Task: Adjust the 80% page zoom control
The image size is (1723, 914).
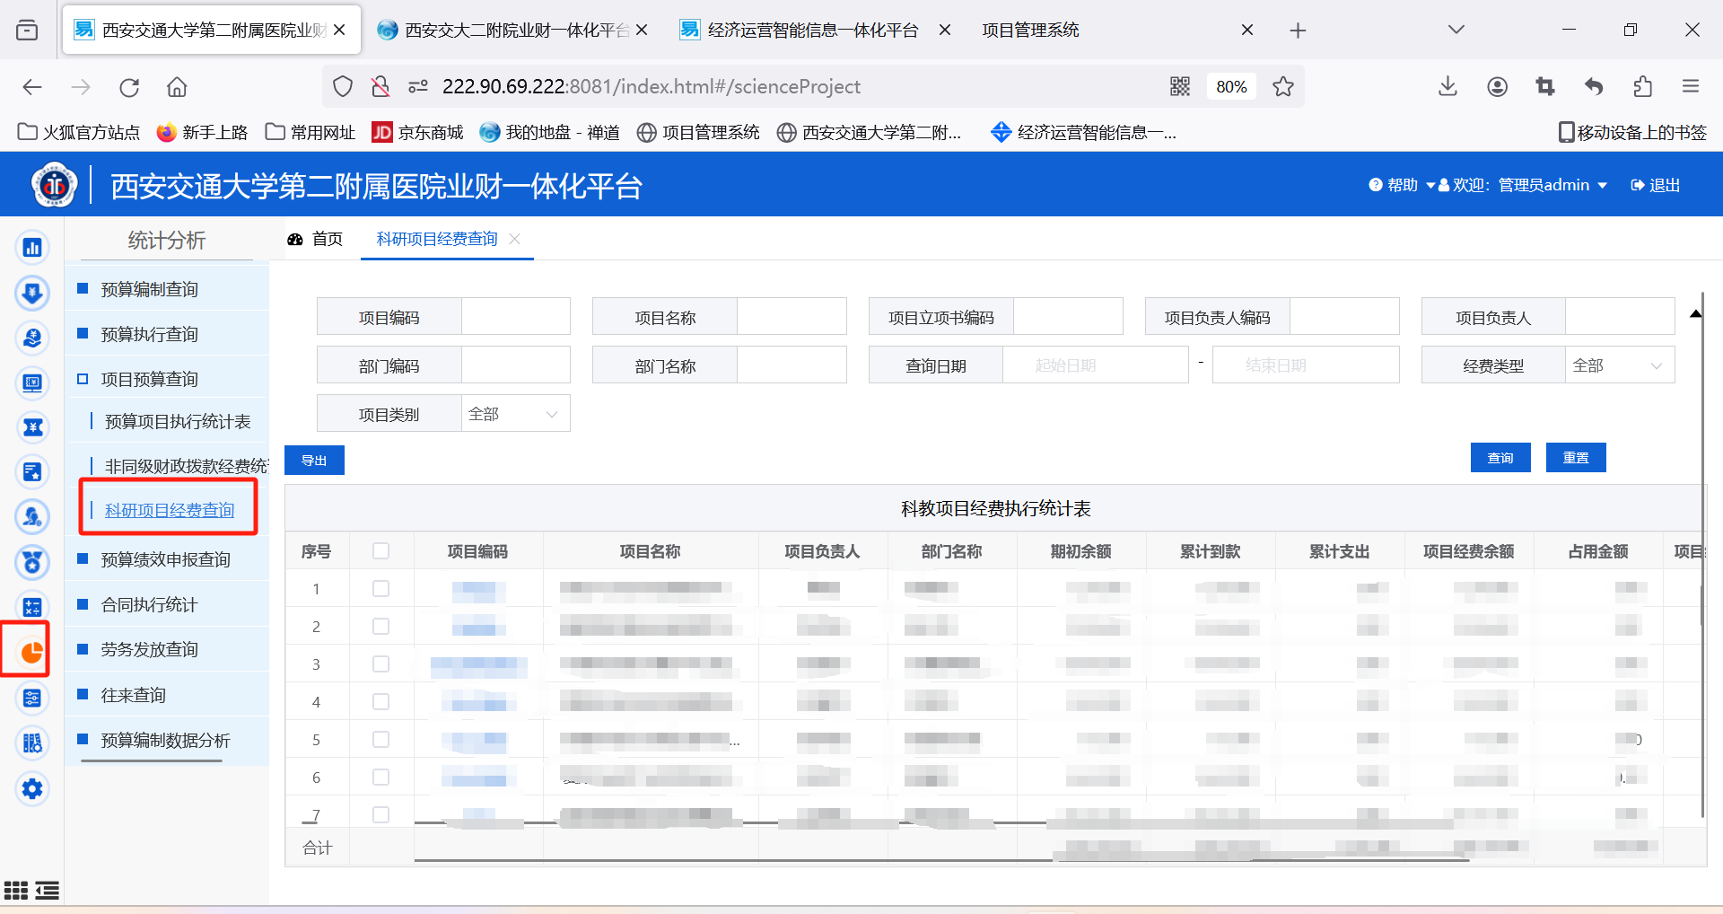Action: tap(1231, 86)
